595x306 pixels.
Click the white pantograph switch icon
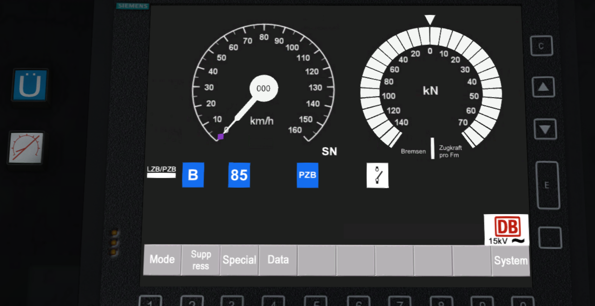pyautogui.click(x=377, y=175)
